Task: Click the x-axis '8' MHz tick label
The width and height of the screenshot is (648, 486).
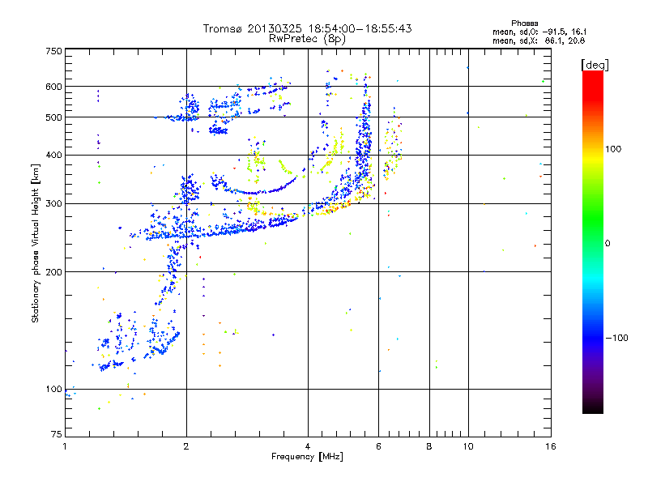Action: coord(429,446)
